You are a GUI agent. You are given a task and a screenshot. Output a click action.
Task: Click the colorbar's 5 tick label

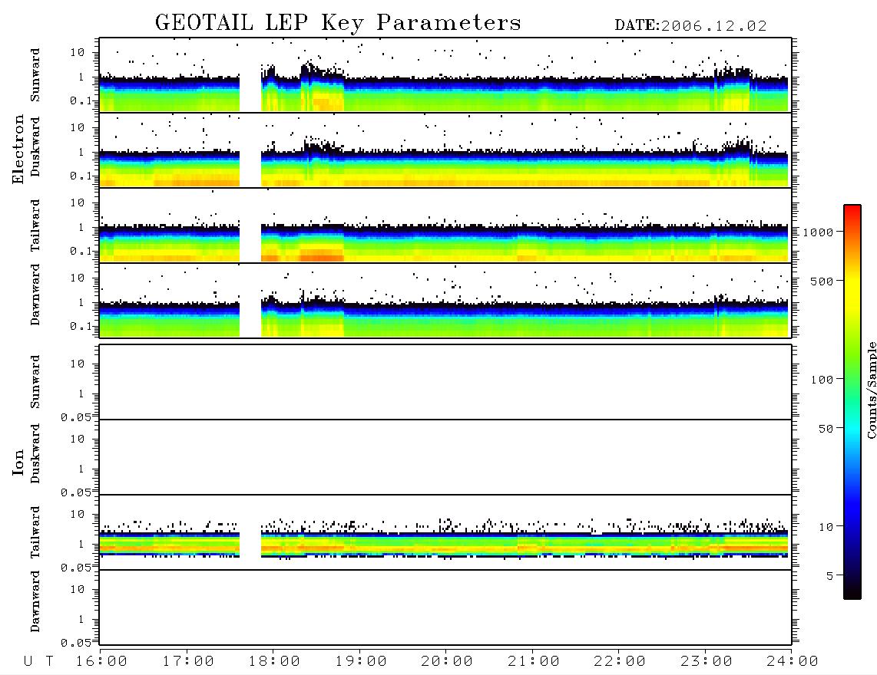coord(829,576)
